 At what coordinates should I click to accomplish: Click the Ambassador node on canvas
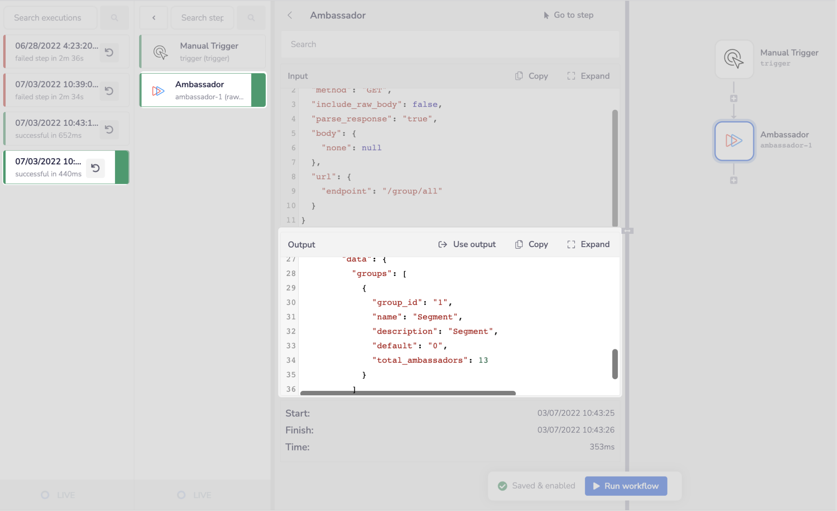click(734, 141)
